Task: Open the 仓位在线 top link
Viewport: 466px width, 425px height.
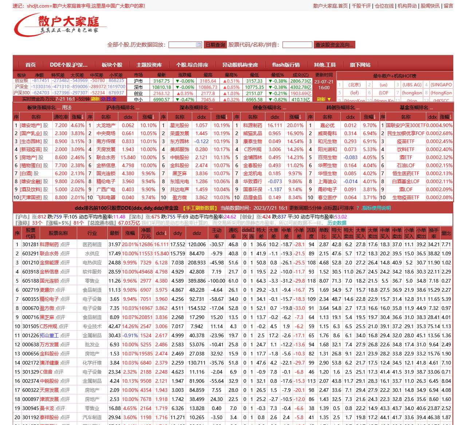Action: coord(384,6)
